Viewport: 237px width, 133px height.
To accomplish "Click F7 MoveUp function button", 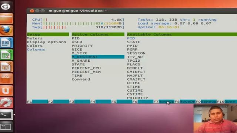I will tap(164, 102).
